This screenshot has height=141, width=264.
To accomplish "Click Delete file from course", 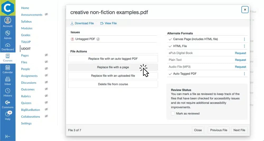I will (x=113, y=84).
